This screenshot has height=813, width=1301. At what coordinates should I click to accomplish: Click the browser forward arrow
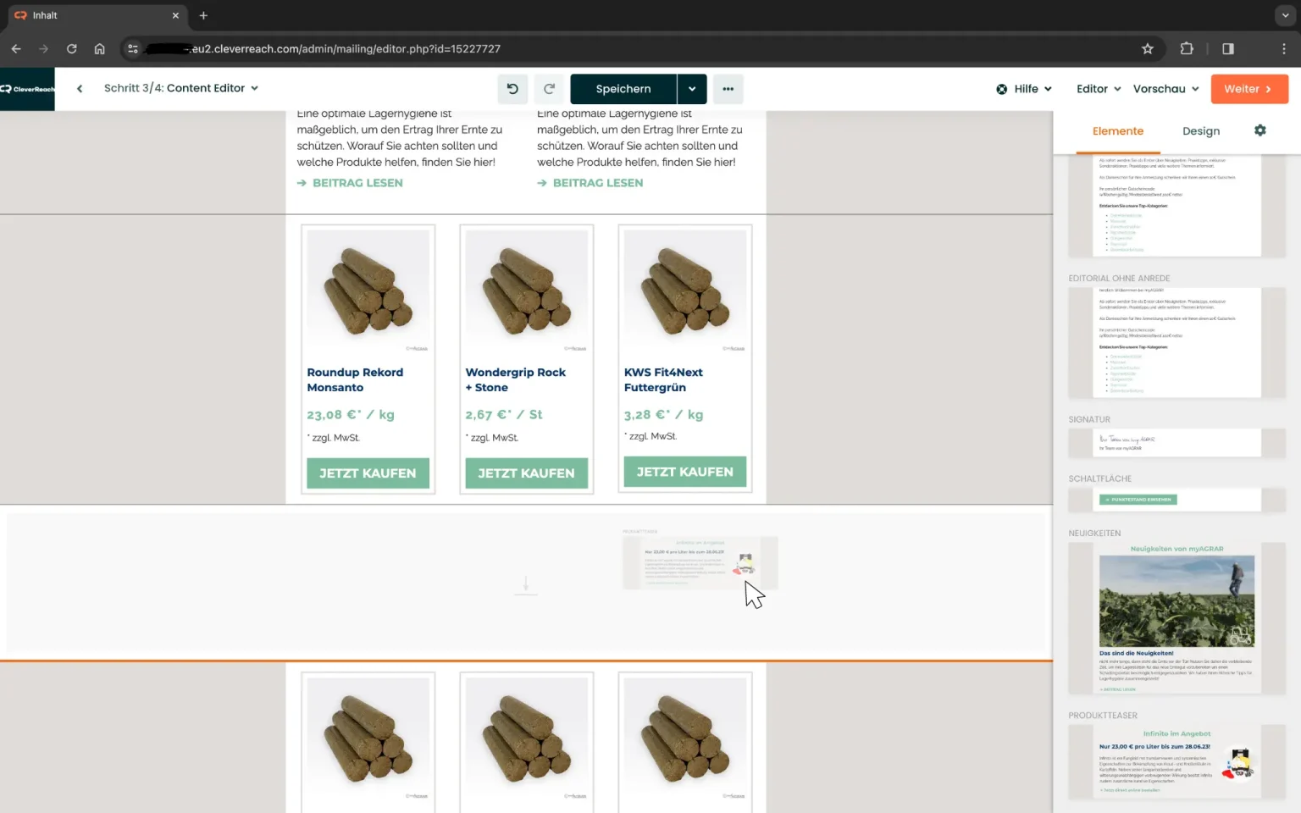[x=44, y=49]
